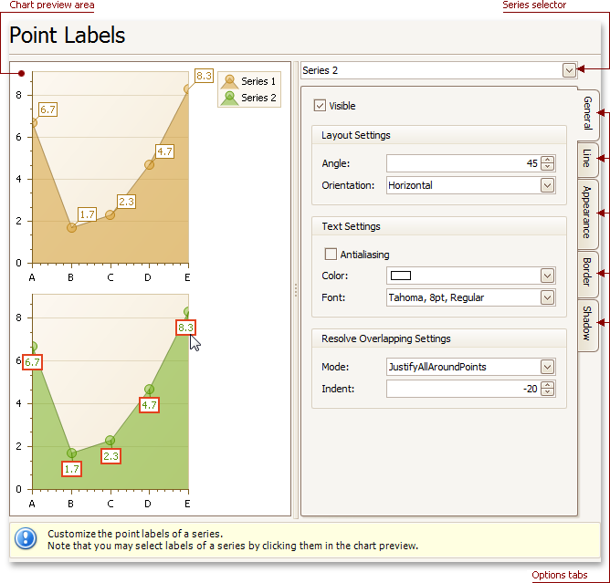
Task: Click the 6.7 label in the orange chart
Action: click(x=47, y=109)
